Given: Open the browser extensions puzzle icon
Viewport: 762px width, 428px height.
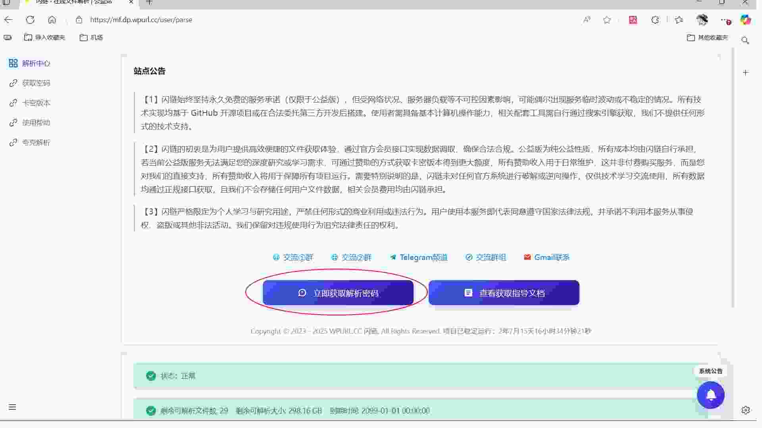Looking at the screenshot, I should [x=655, y=20].
